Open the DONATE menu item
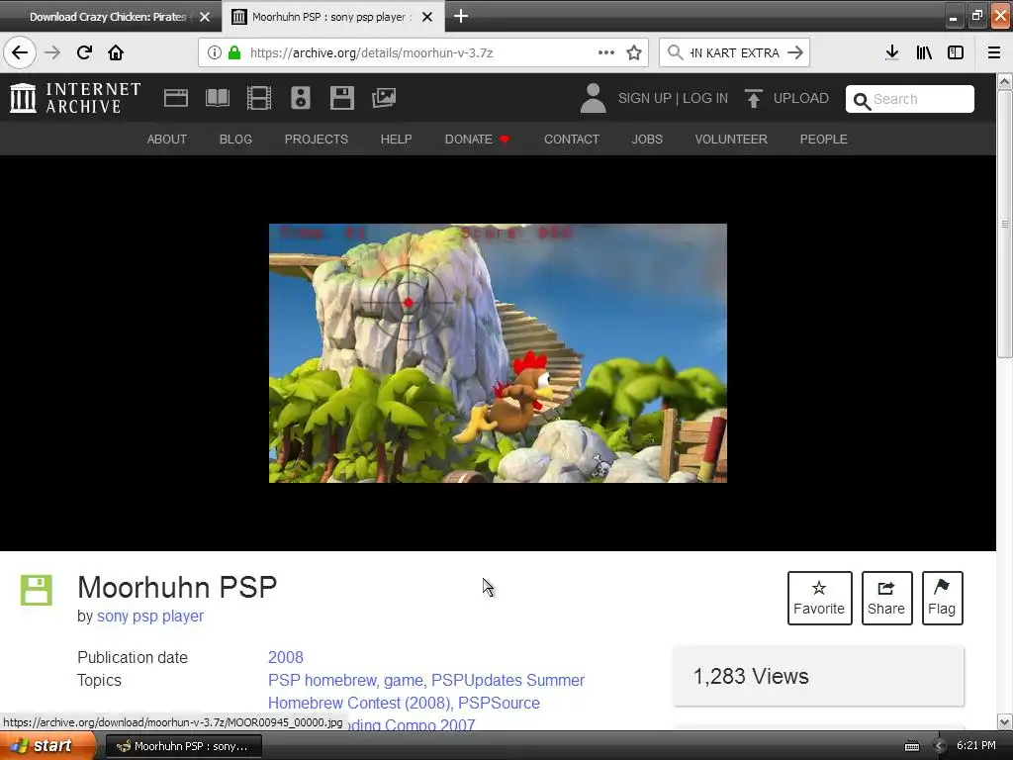The width and height of the screenshot is (1013, 760). pos(477,139)
